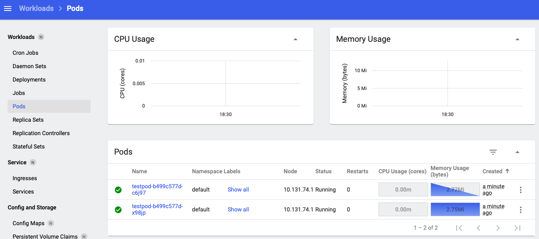This screenshot has height=239, width=539.
Task: Collapse the Pods list card
Action: (517, 152)
